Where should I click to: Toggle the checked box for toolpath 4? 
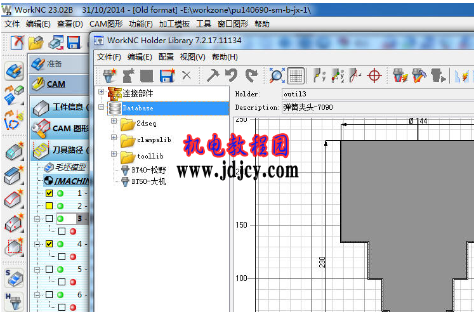[49, 244]
